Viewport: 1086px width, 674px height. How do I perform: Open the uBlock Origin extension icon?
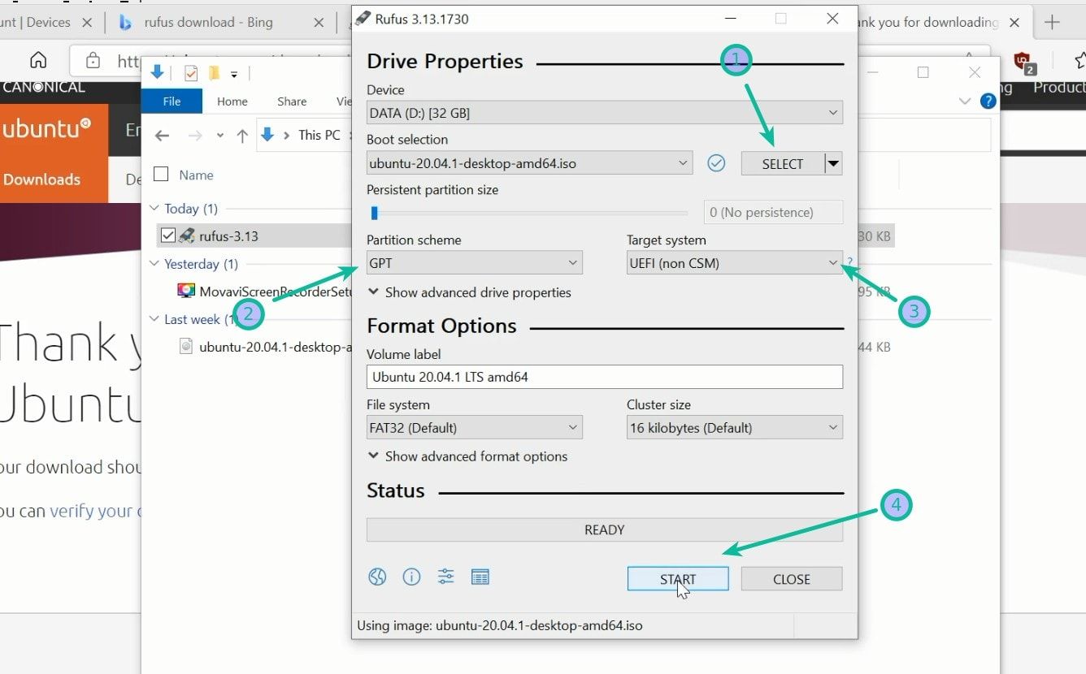[1023, 61]
